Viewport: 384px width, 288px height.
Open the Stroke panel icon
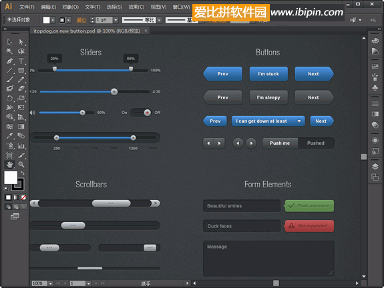(375, 103)
